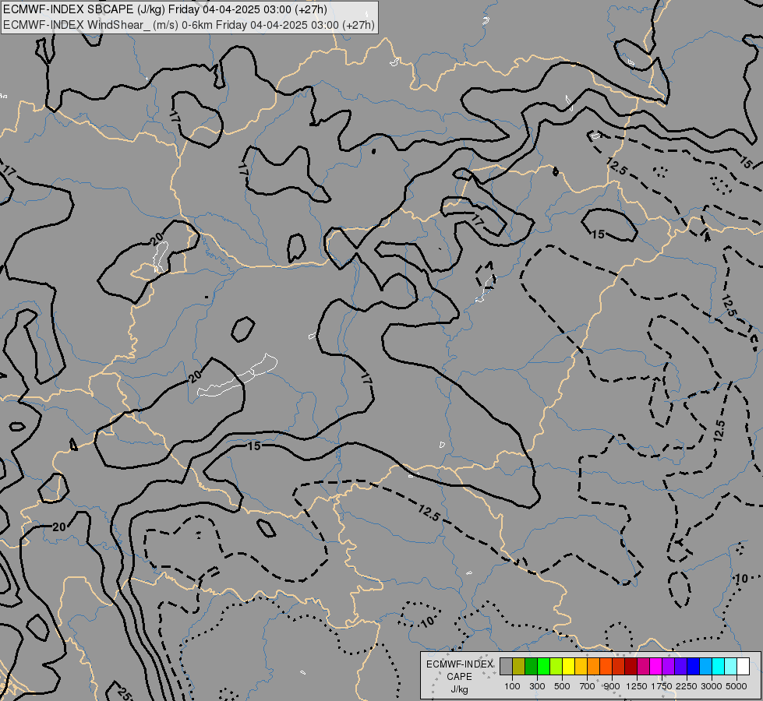Screen dimensions: 763x701
Task: Click the dark green legend swatch
Action: pos(531,667)
